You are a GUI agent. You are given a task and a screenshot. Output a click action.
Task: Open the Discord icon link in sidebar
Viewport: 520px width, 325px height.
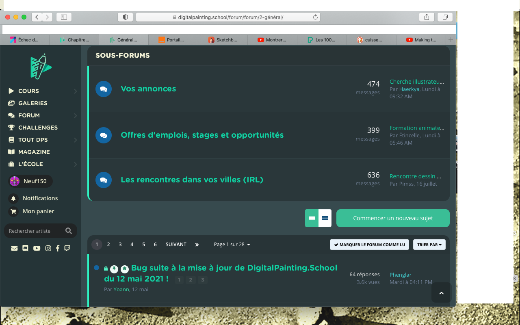click(25, 248)
